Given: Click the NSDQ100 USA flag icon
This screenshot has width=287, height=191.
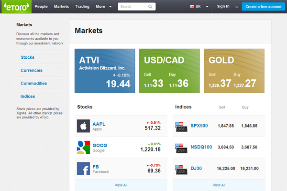Looking at the screenshot, I should tap(181, 148).
